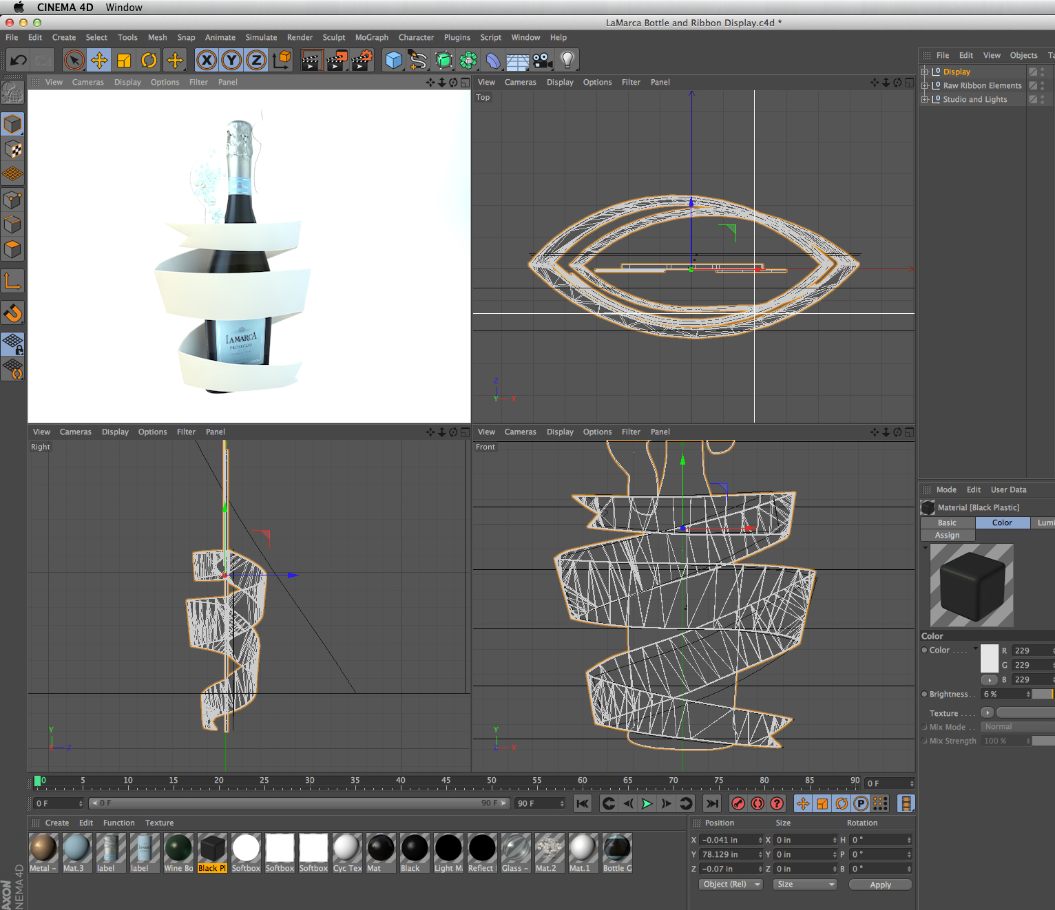
Task: Toggle Z axis lock
Action: tap(256, 61)
